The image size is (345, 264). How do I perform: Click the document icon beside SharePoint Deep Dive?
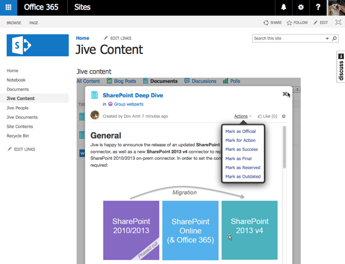pos(94,95)
